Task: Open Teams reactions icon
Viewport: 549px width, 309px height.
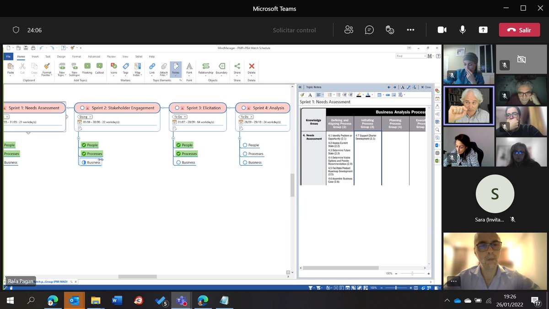Action: 390,30
